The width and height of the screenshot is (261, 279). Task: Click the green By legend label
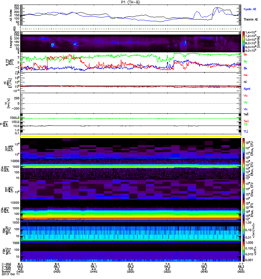246,62
